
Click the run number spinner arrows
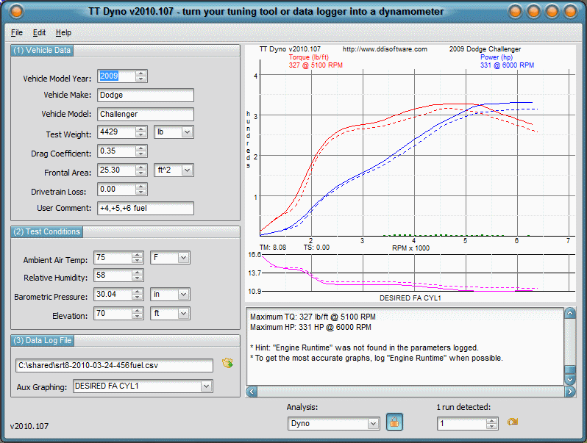[x=491, y=424]
